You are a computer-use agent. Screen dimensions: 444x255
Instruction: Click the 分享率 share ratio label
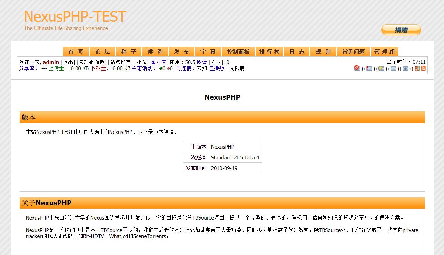click(x=28, y=68)
